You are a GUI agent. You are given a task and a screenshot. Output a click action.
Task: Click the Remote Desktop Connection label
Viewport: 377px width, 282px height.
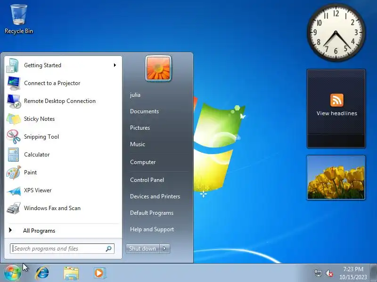pyautogui.click(x=60, y=101)
